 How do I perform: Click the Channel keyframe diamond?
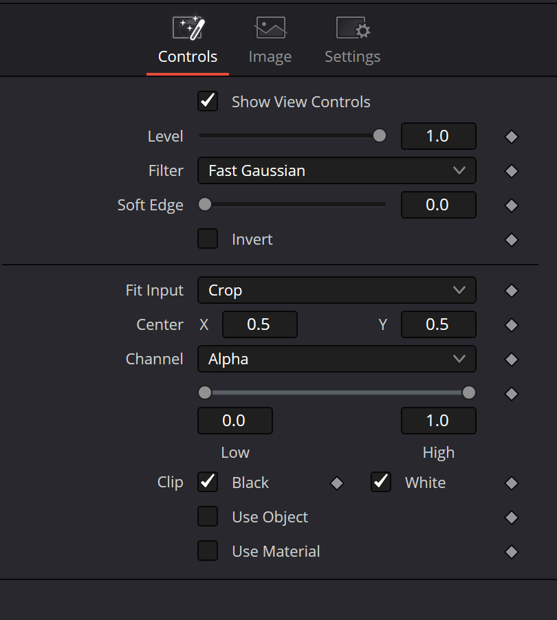[x=512, y=359]
